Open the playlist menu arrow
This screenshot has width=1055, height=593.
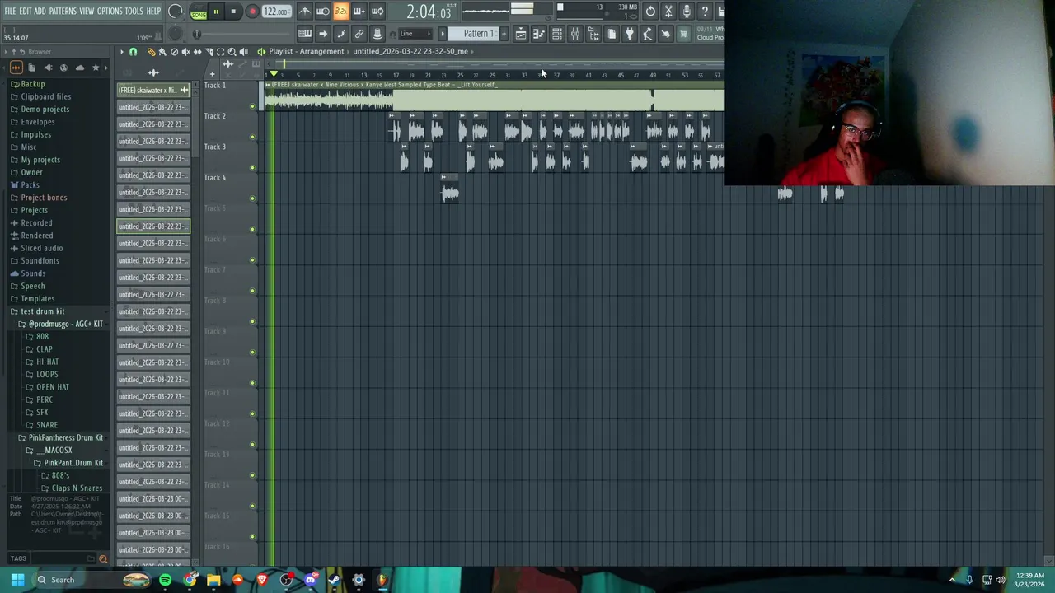121,52
